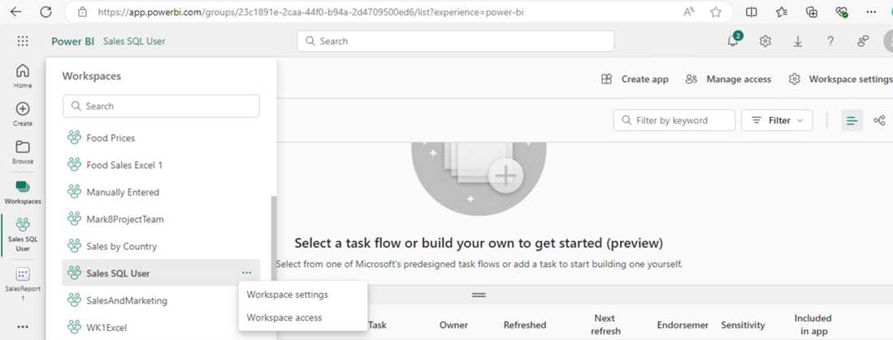Choose Workspace access in context menu
The image size is (893, 340).
click(284, 317)
